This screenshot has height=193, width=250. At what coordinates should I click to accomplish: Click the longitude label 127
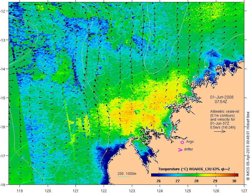point(244,191)
